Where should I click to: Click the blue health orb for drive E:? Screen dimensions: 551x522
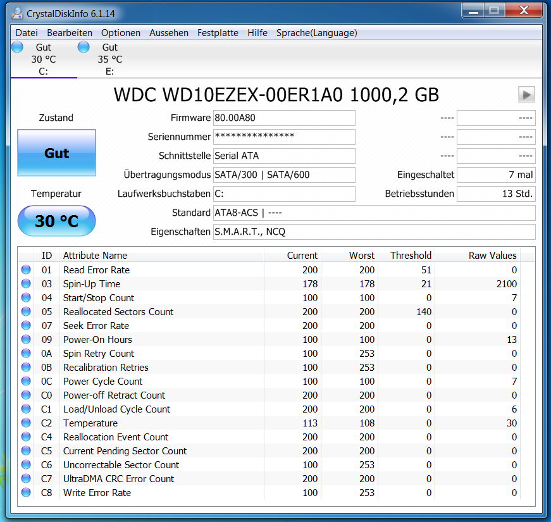(84, 47)
